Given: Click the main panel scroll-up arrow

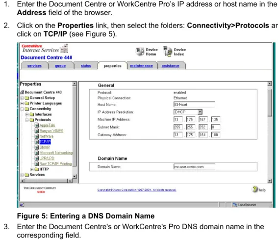Looking at the screenshot, I should point(270,84).
